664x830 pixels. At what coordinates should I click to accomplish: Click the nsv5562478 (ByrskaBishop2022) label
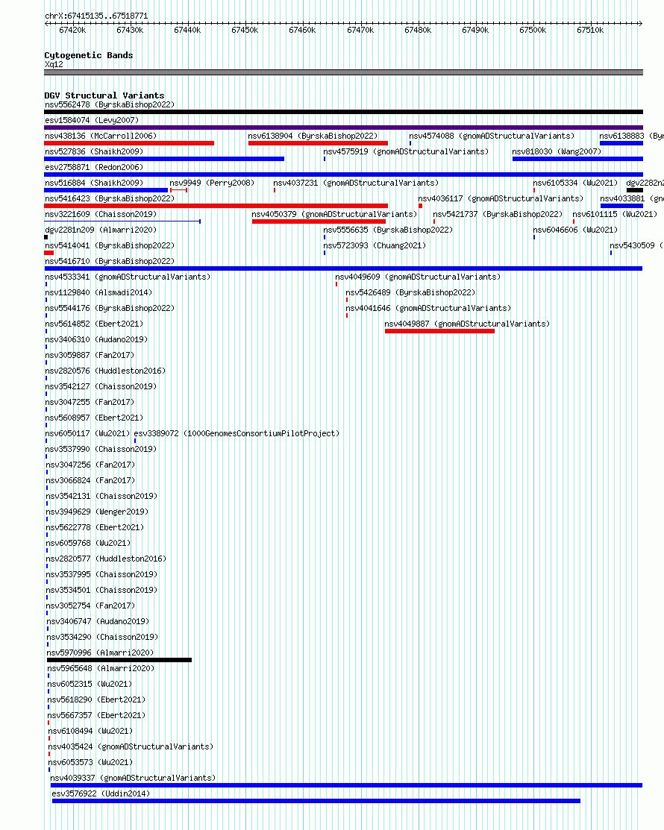tap(110, 105)
